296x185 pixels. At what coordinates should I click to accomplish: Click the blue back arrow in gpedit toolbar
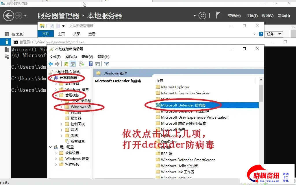51,64
